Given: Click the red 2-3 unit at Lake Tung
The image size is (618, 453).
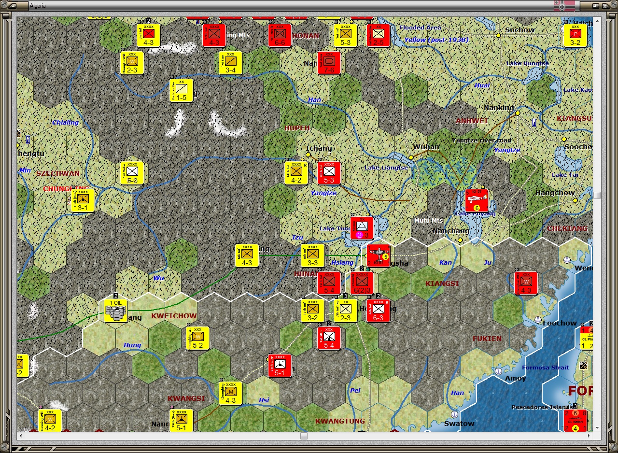Looking at the screenshot, I should (361, 228).
